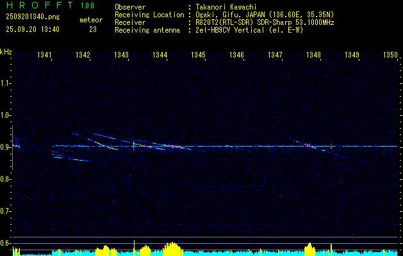
Task: Click the 0.9 kHz frequency label
Action: pos(5,147)
